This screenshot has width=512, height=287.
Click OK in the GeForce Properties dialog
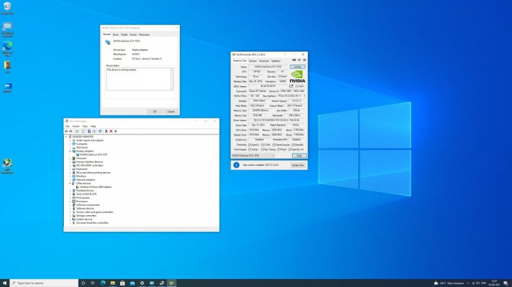click(155, 111)
